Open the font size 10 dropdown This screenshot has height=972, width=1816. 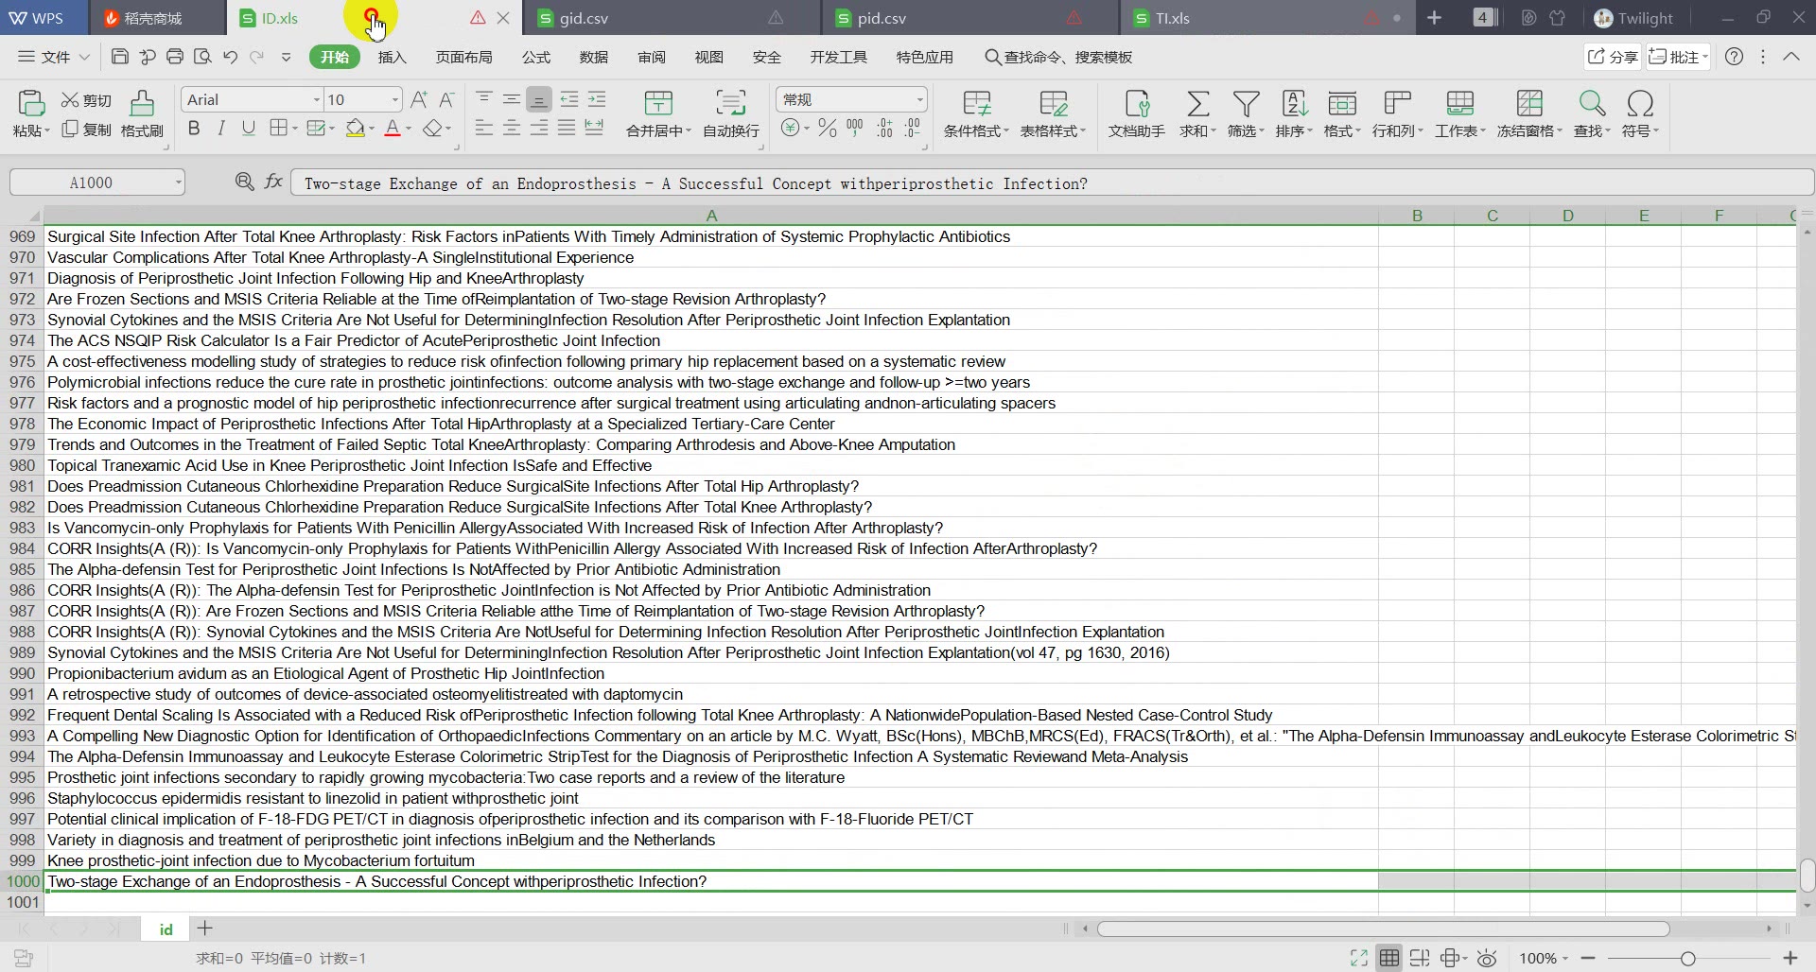coord(394,99)
